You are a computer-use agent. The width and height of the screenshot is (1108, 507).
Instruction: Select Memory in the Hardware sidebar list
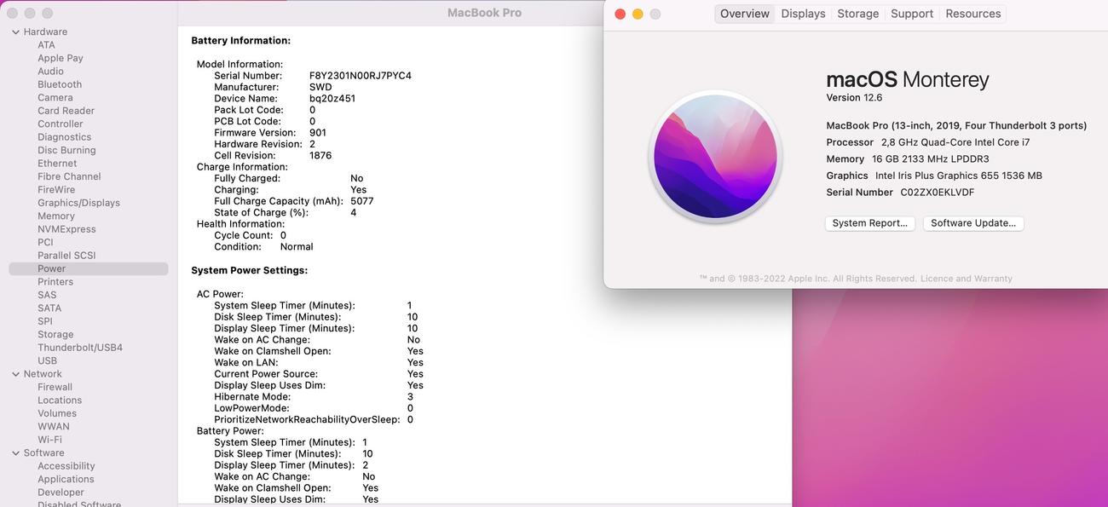click(x=56, y=216)
